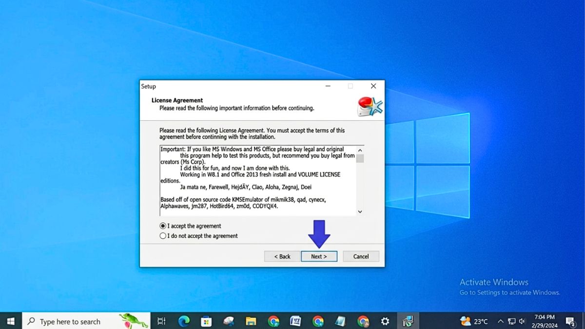Viewport: 585px width, 329px height.
Task: Close the Setup window
Action: (x=373, y=86)
